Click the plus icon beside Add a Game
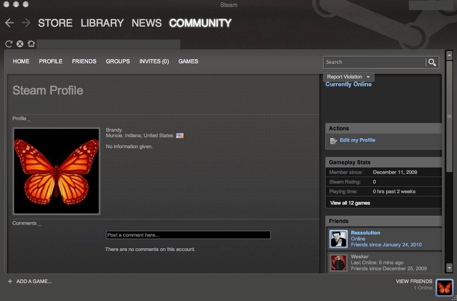457x301 pixels. coord(10,281)
